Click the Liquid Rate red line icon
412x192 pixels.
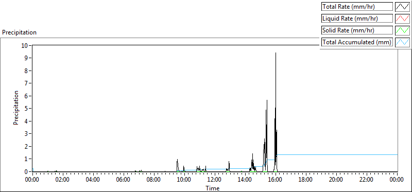(403, 19)
